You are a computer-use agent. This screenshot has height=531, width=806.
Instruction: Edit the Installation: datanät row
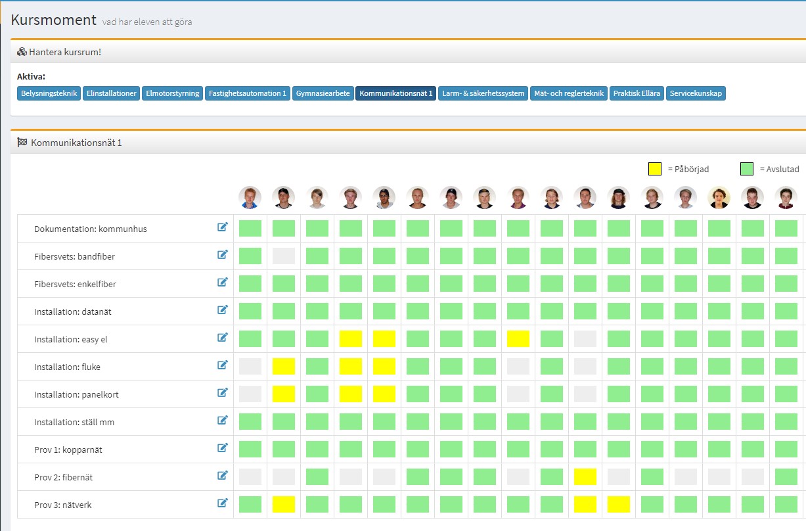click(x=223, y=310)
